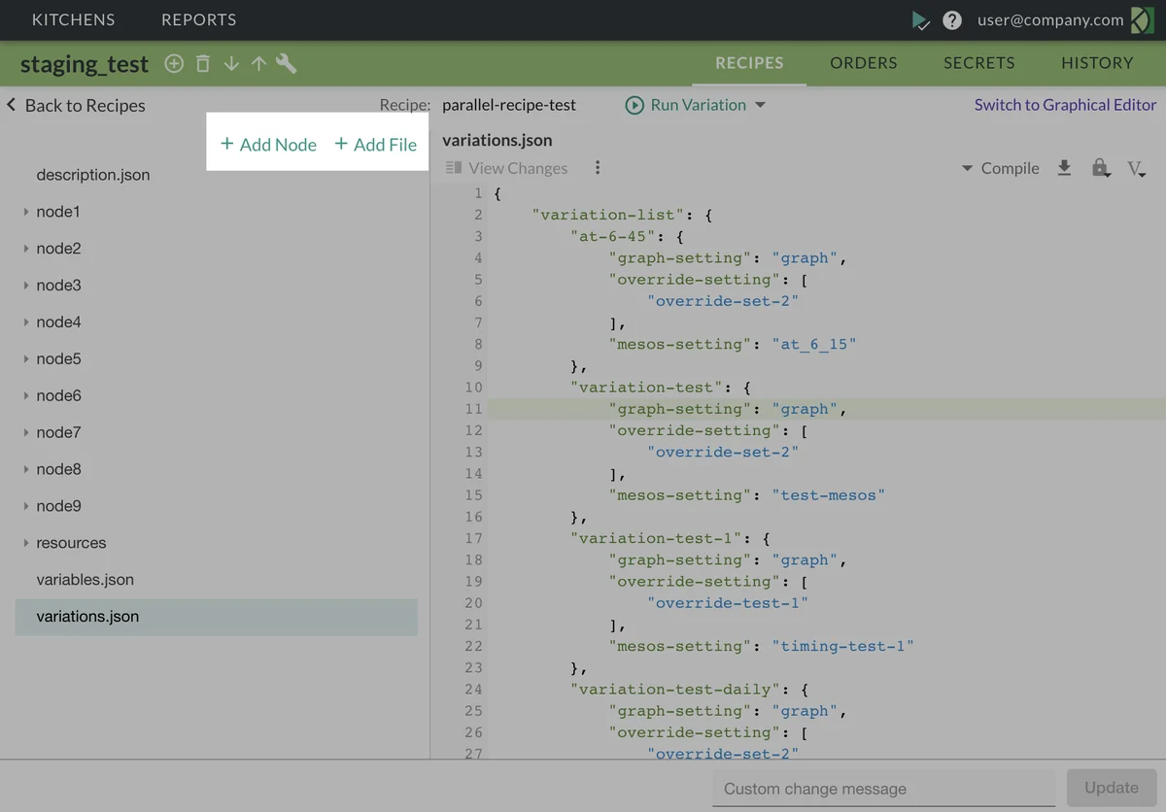Click the down arrow icon beside staging_test
1166x812 pixels.
[x=231, y=64]
